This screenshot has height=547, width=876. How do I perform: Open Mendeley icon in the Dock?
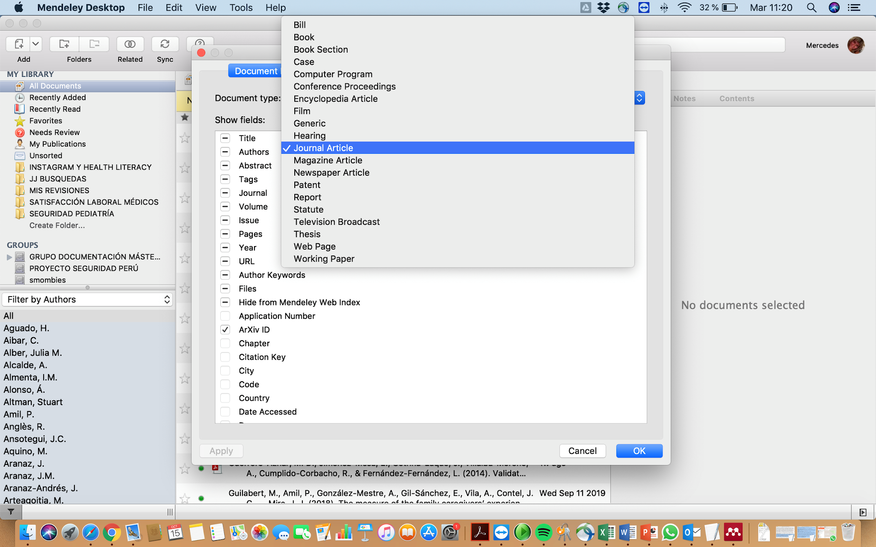[x=733, y=532]
